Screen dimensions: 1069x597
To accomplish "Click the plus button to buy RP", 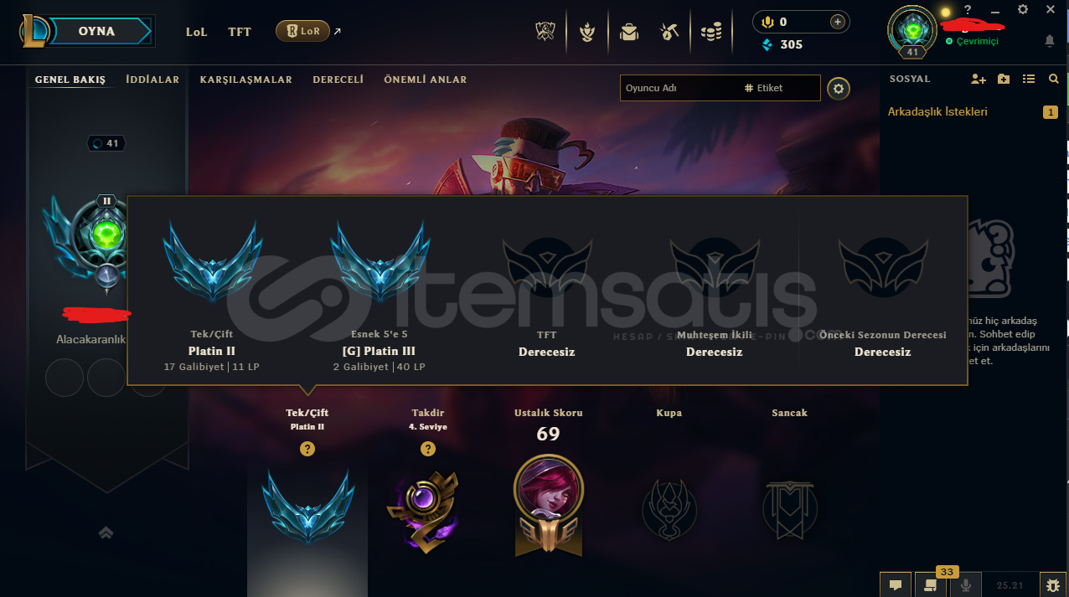I will [x=837, y=22].
